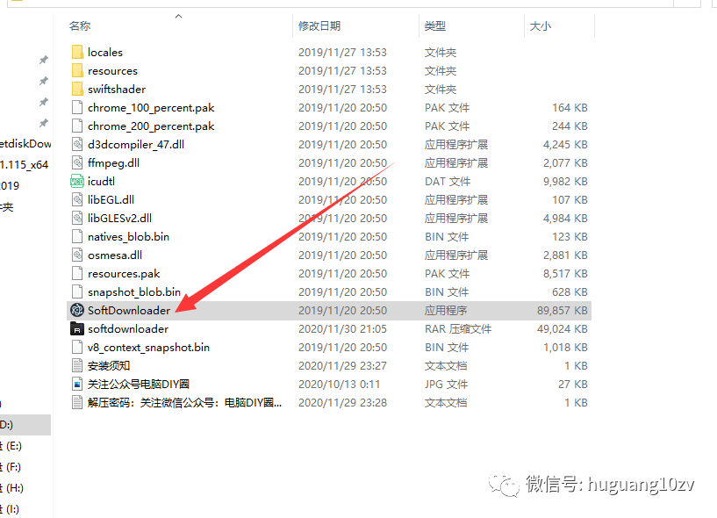The image size is (717, 518).
Task: Click the RAR 压缩文件 type cell
Action: [458, 328]
